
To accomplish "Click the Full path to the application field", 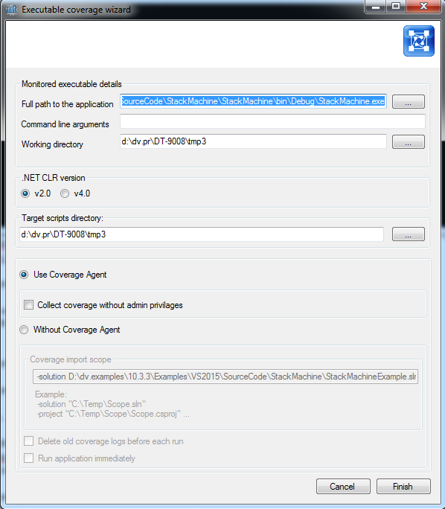I will click(x=253, y=101).
